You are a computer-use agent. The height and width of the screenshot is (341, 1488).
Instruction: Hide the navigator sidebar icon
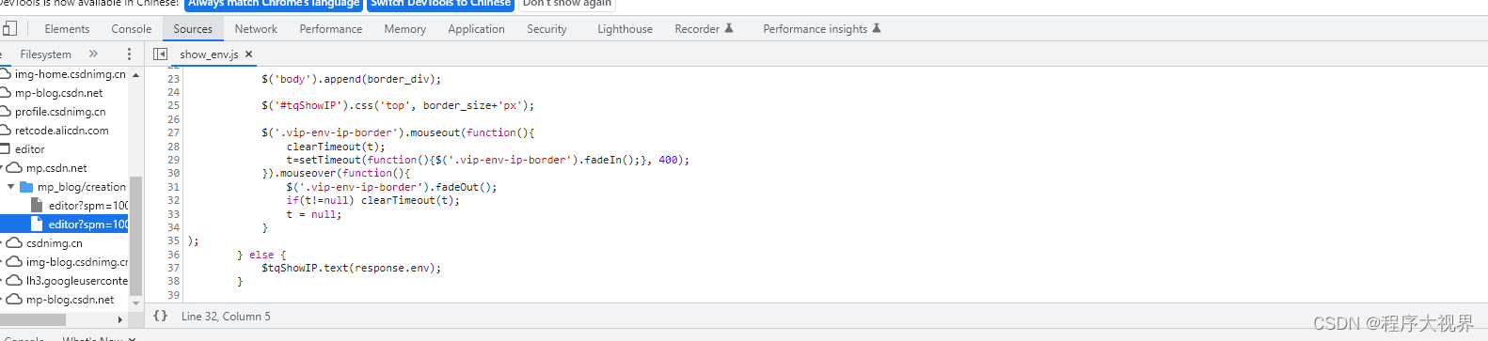(160, 54)
